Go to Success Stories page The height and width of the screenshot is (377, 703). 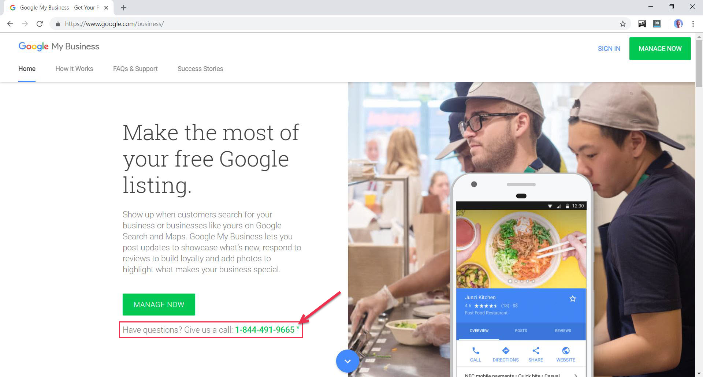tap(200, 69)
